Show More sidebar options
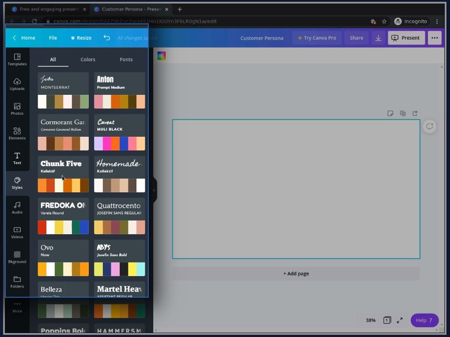The width and height of the screenshot is (450, 337). pyautogui.click(x=17, y=307)
